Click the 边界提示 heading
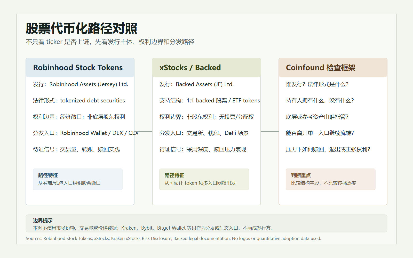The height and width of the screenshot is (258, 413). pyautogui.click(x=43, y=221)
